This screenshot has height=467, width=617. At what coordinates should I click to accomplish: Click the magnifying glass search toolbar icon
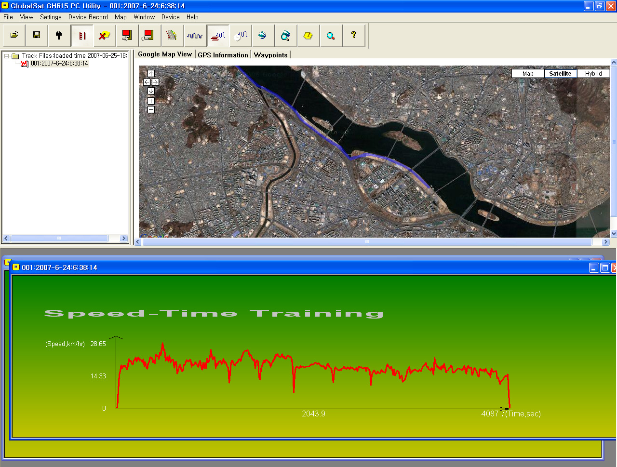coord(331,35)
